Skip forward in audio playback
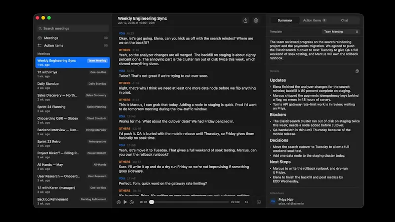395x222 pixels. (132, 202)
